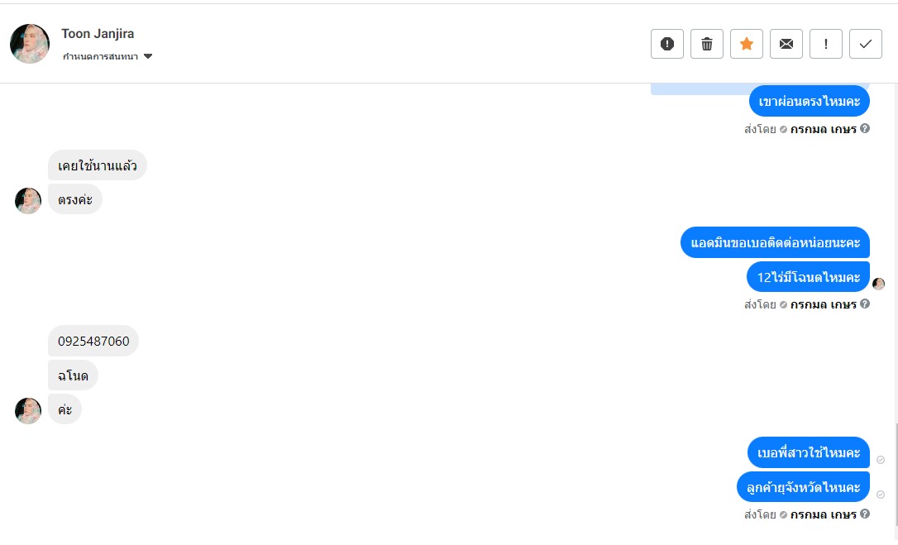Viewport: 898px width, 545px height.
Task: Click the phone number 0925487060 message
Action: pyautogui.click(x=93, y=341)
